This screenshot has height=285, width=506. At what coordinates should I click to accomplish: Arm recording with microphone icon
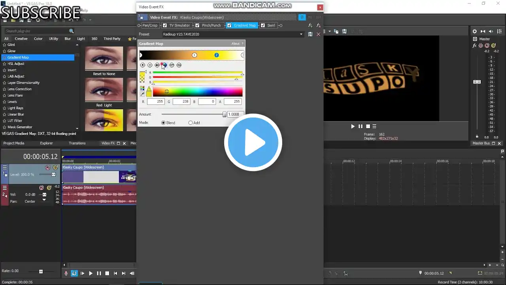(x=66, y=273)
